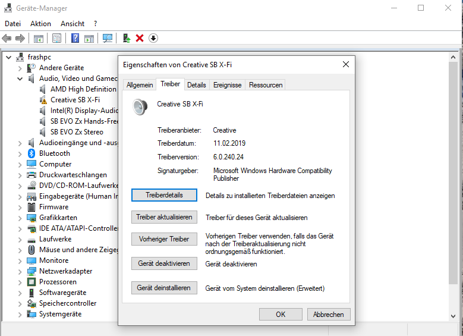Open the Properties toolbar icon
This screenshot has width=463, height=336.
click(x=56, y=38)
